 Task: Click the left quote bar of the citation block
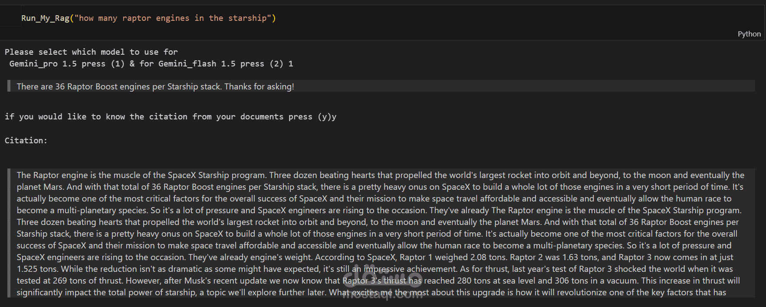coord(9,232)
